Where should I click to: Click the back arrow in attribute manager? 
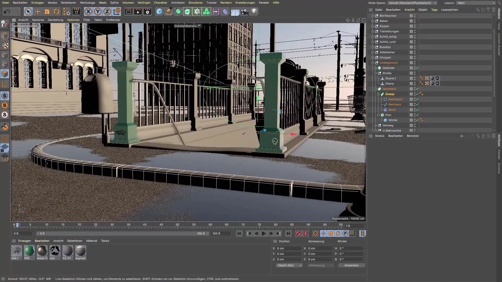click(x=462, y=136)
